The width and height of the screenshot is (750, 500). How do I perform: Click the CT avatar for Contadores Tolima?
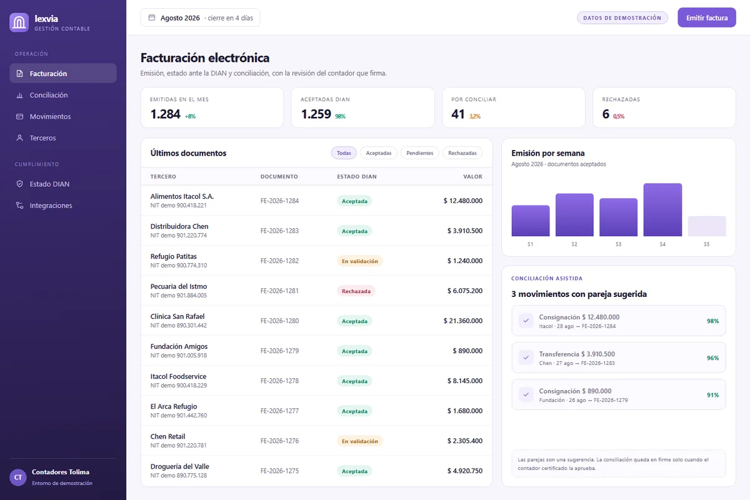(x=18, y=477)
